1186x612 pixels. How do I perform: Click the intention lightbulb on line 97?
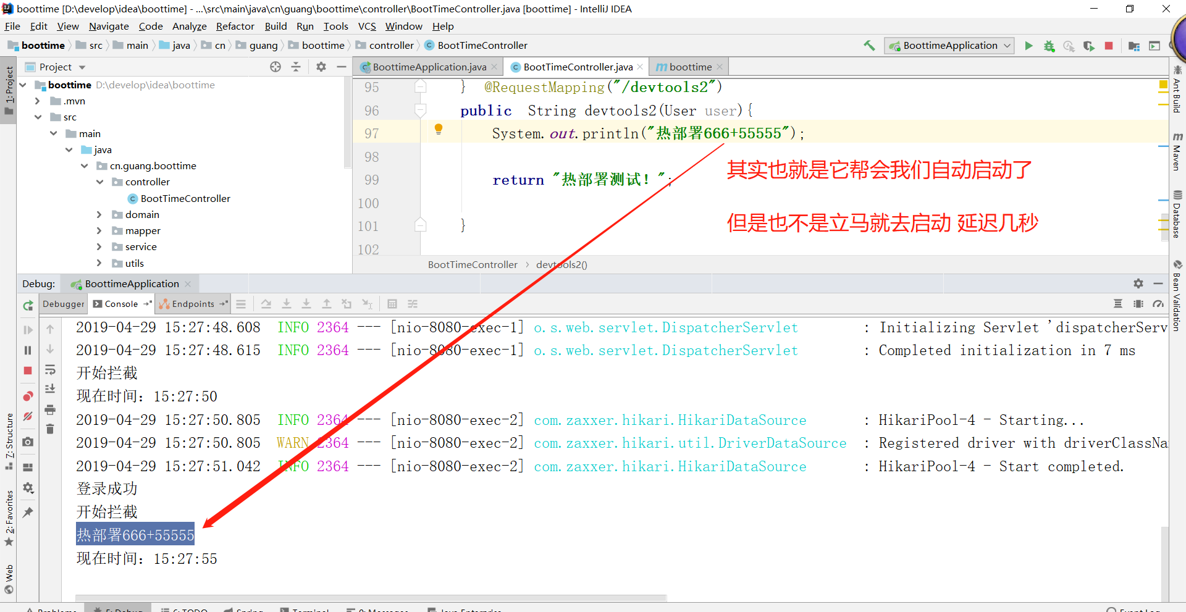click(439, 129)
